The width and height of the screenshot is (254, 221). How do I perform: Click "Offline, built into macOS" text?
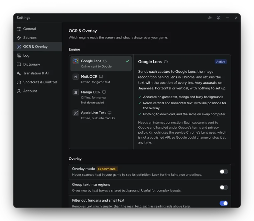pyautogui.click(x=98, y=118)
